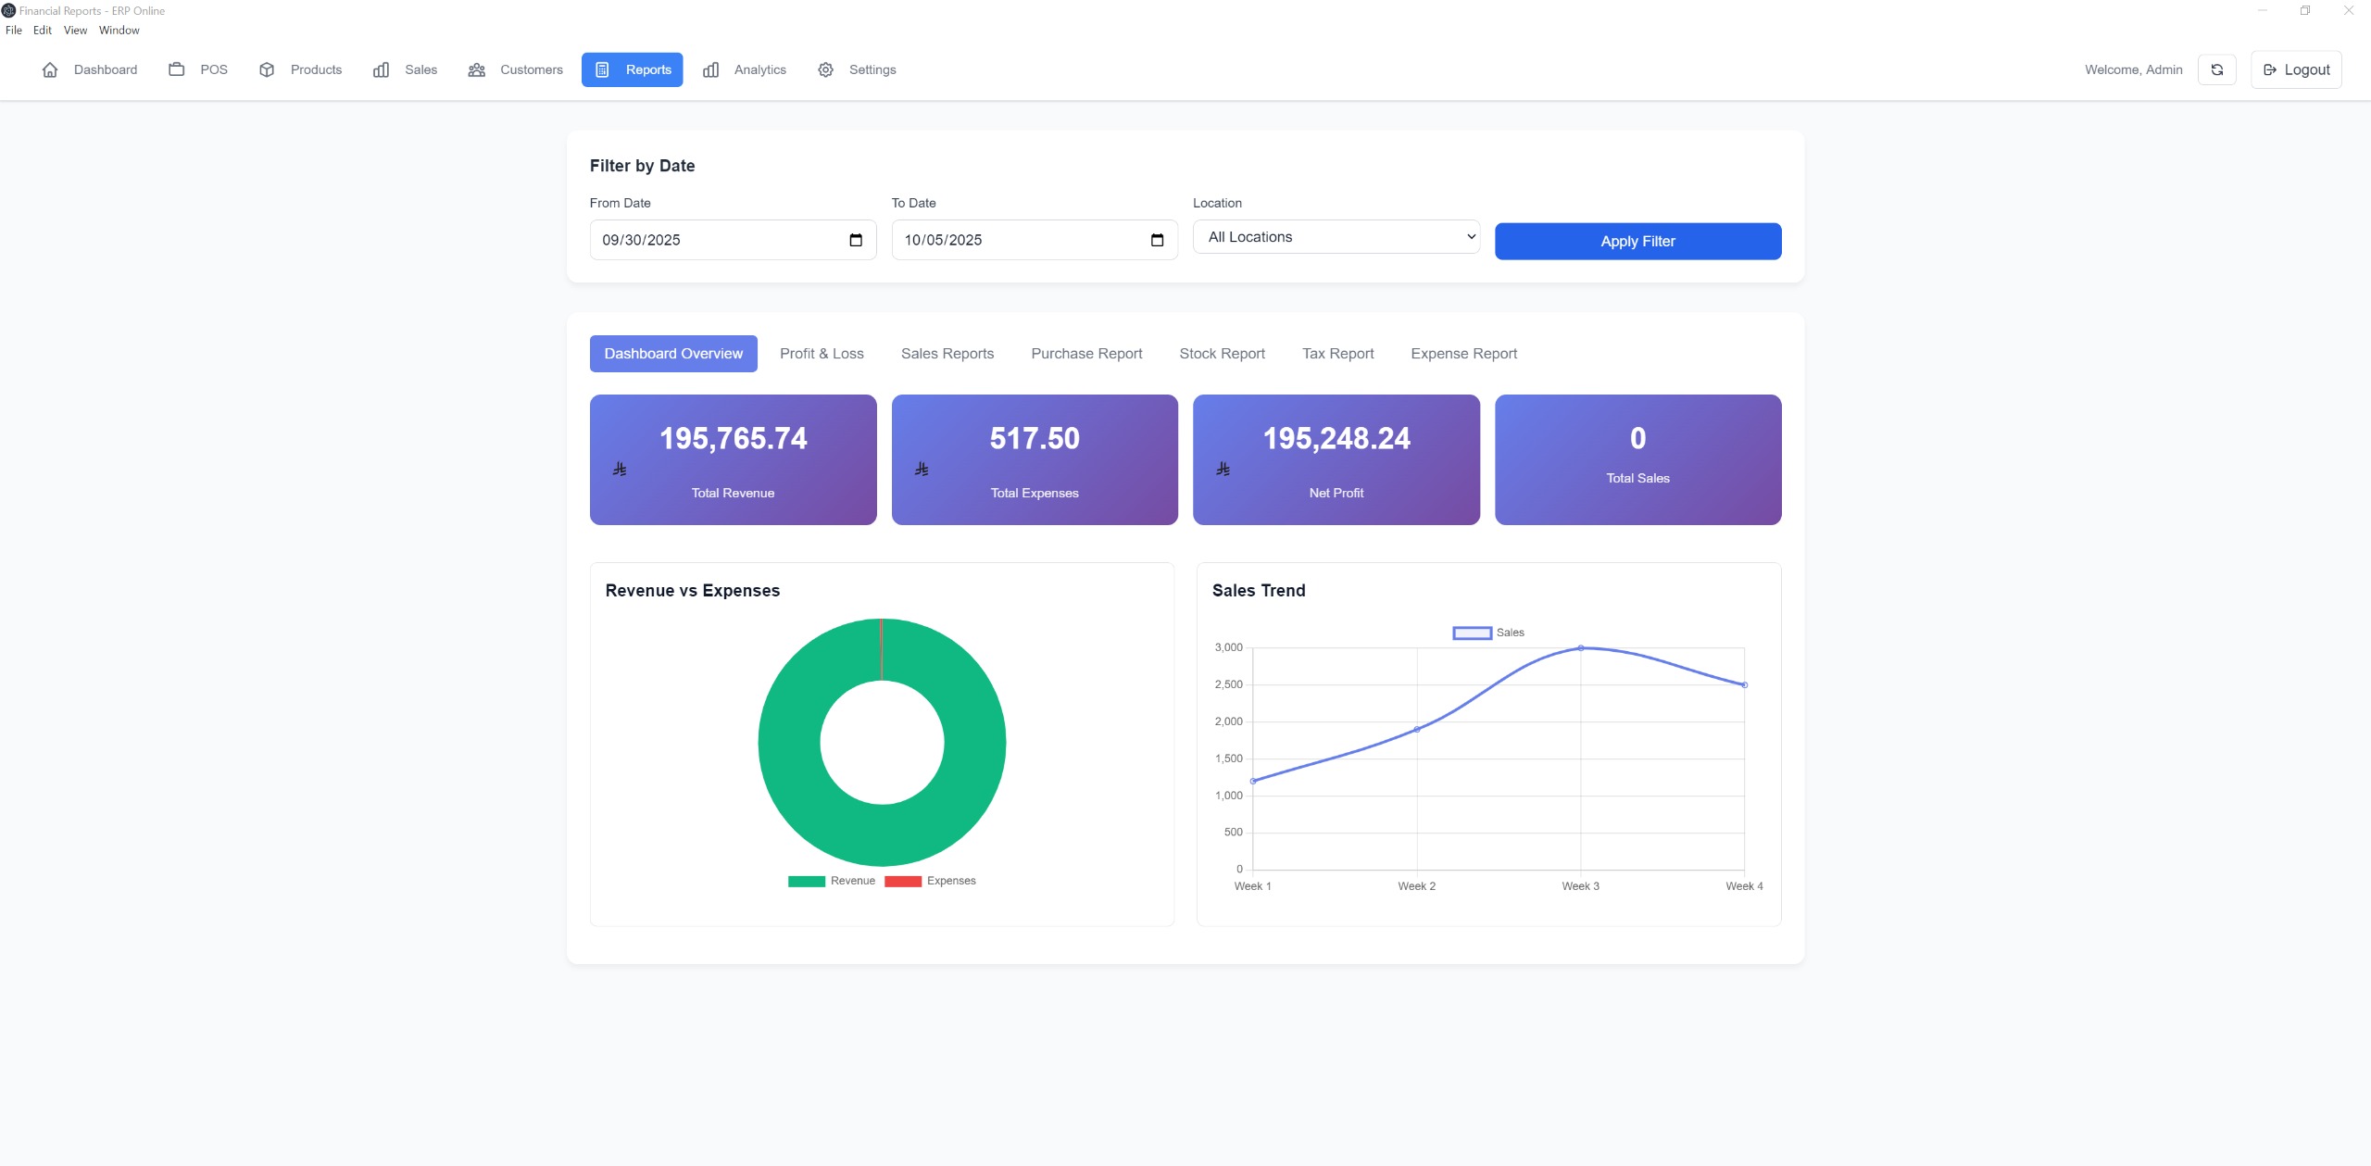Open the From Date calendar picker
The width and height of the screenshot is (2371, 1166).
point(855,240)
